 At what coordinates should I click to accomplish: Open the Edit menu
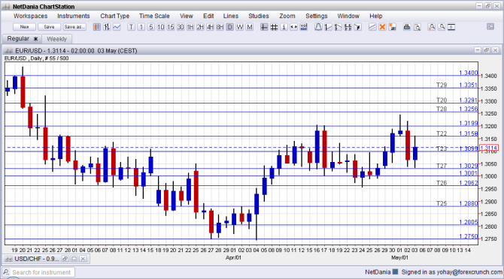click(x=208, y=16)
